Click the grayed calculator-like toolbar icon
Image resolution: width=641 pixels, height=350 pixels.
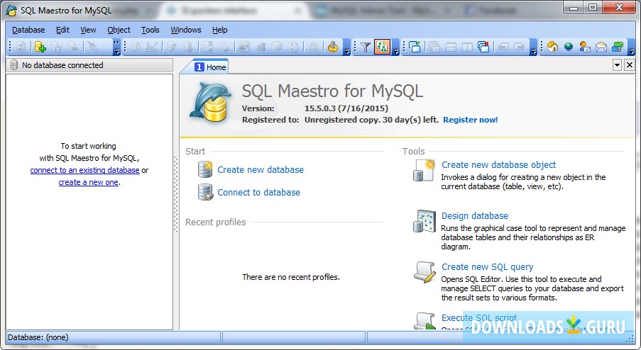click(313, 47)
